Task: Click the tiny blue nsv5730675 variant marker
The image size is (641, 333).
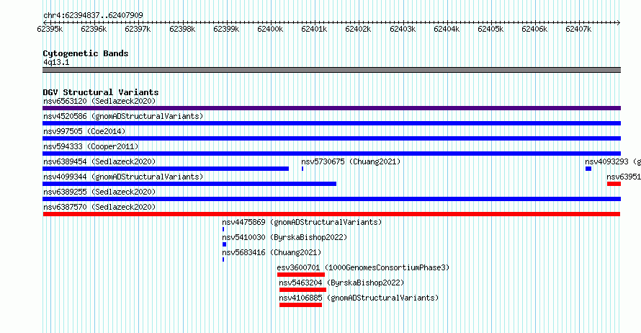Action: [x=302, y=169]
